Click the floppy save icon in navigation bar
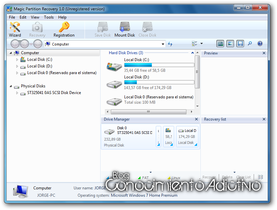This screenshot has height=210, width=277. point(240,44)
